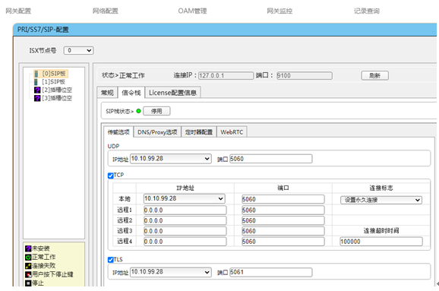Open the TCP 本地 IP address dropdown
Screen dimensions: 439x291
185,198
